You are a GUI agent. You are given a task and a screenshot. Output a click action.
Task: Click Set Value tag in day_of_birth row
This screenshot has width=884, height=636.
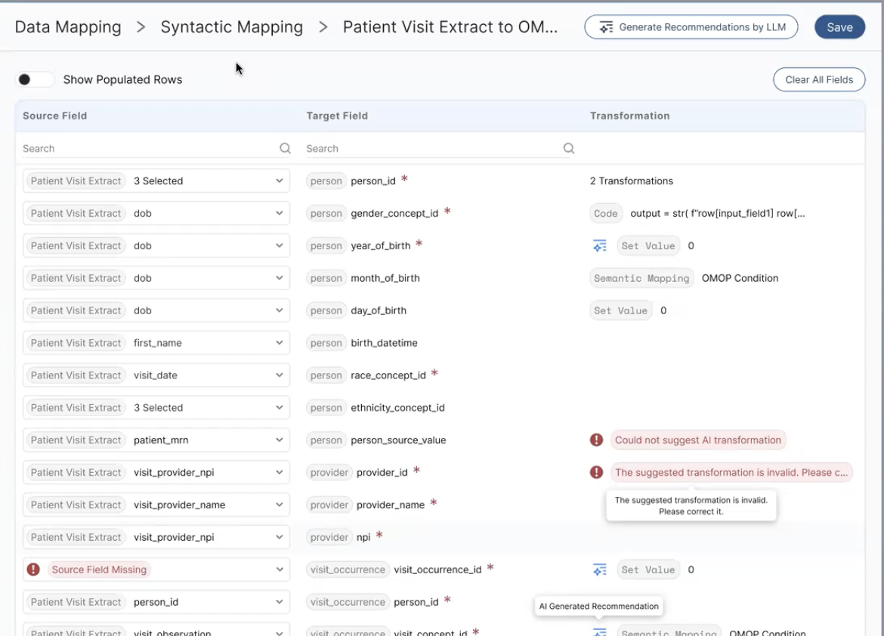pos(621,310)
